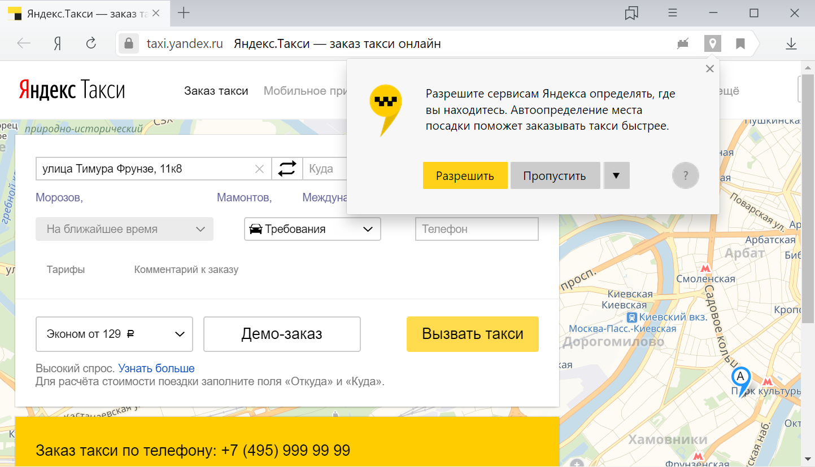This screenshot has width=815, height=467.
Task: Click the Арбат label on the map
Action: point(744,253)
